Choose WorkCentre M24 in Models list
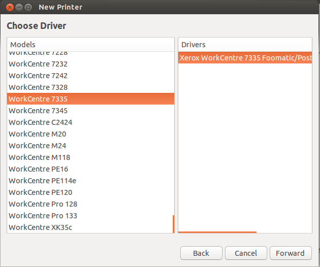The image size is (320, 267). (x=90, y=146)
